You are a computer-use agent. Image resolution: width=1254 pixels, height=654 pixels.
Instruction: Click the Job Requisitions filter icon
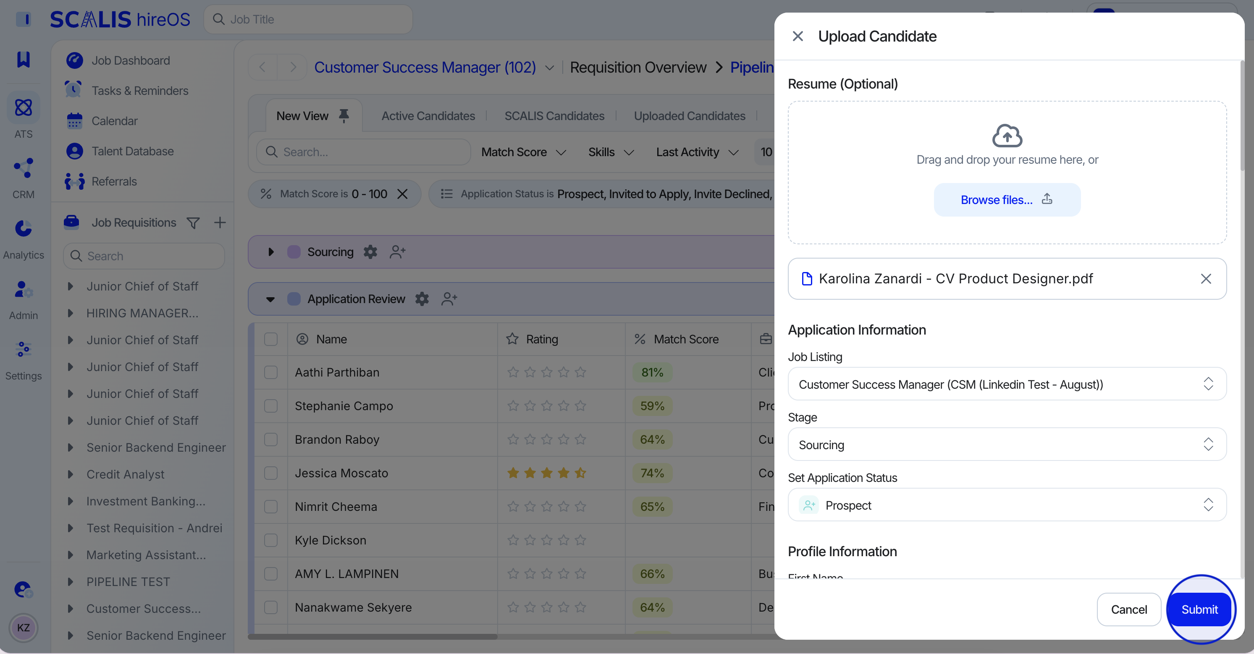pos(193,223)
